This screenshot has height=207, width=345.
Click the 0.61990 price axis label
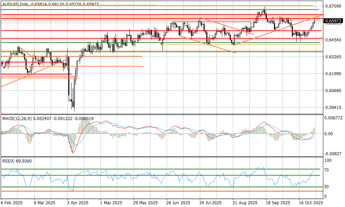coord(333,74)
